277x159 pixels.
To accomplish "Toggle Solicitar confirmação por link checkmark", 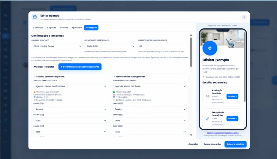I will 34,77.
